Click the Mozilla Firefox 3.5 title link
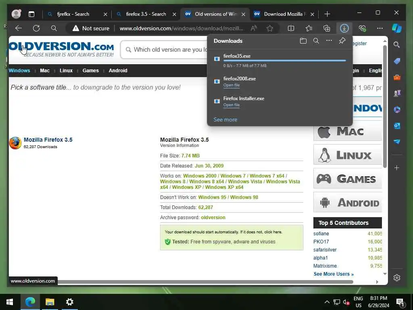The width and height of the screenshot is (413, 310). 48,140
